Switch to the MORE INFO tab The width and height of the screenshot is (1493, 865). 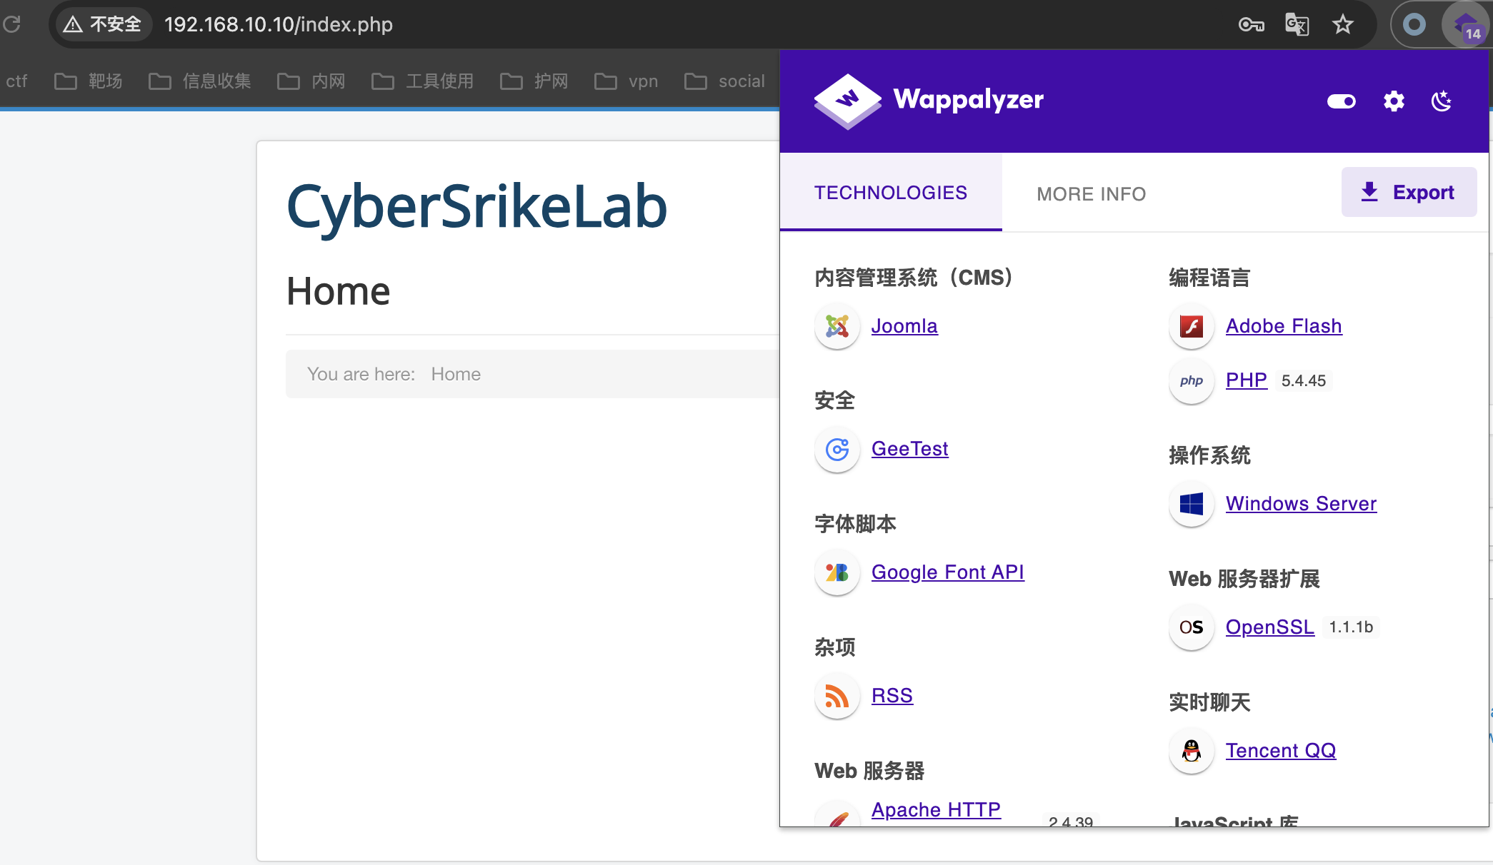pos(1091,194)
